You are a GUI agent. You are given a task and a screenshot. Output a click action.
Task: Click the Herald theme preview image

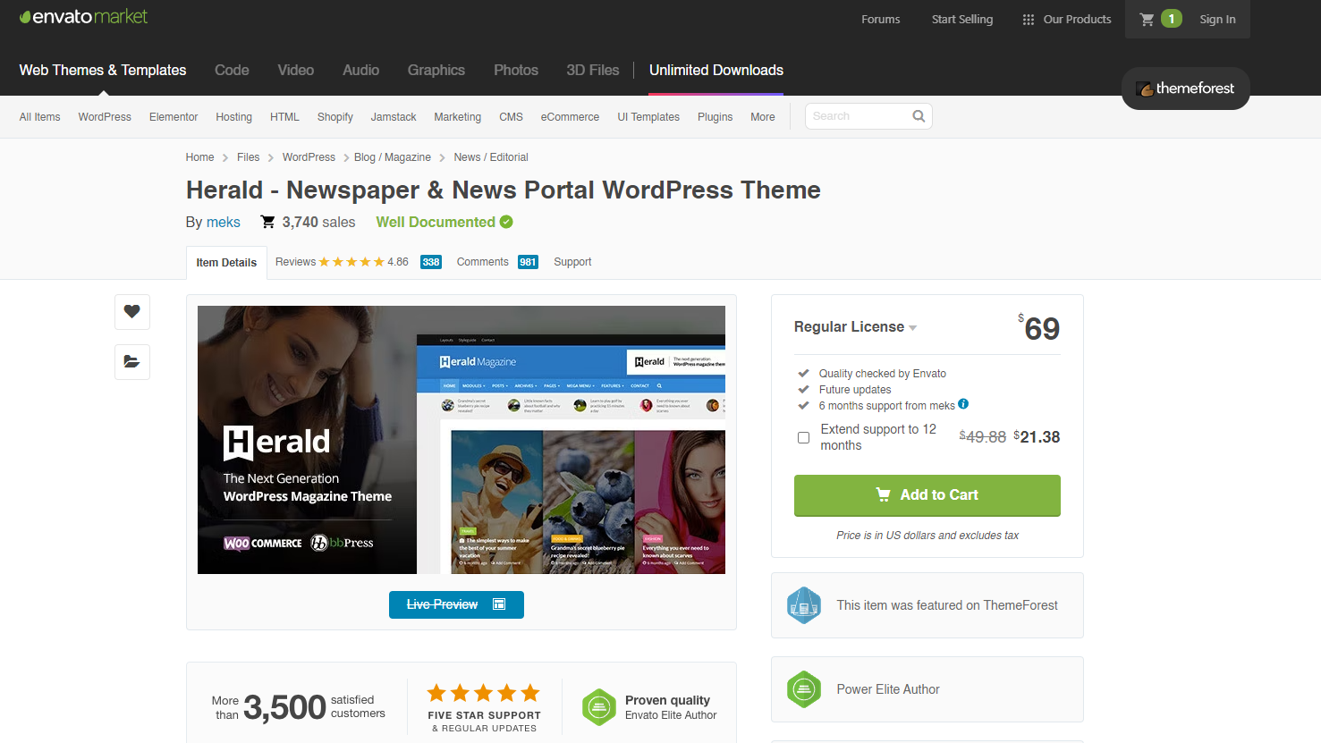[462, 440]
